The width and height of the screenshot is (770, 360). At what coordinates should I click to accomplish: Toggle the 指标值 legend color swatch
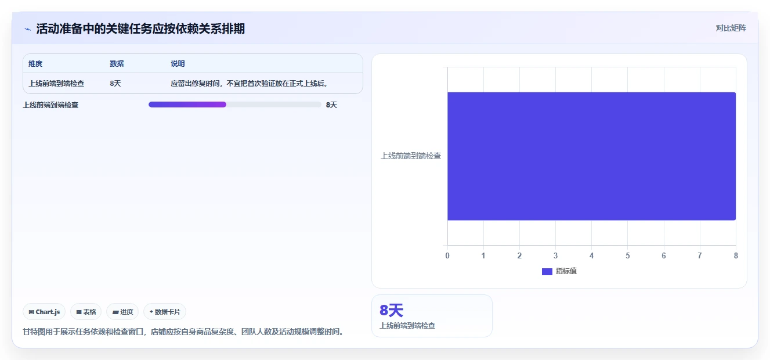[547, 271]
